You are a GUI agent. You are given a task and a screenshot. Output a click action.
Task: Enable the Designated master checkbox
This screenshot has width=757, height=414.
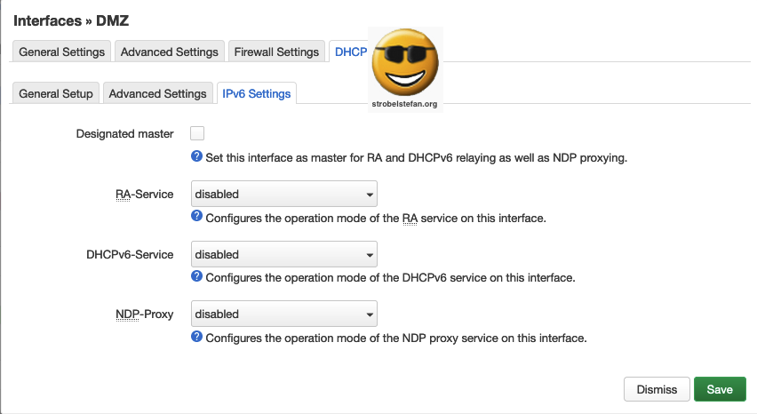(x=197, y=133)
